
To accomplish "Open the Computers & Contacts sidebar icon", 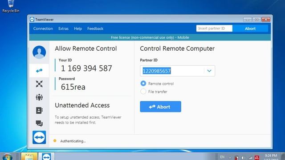I will pos(39,110).
